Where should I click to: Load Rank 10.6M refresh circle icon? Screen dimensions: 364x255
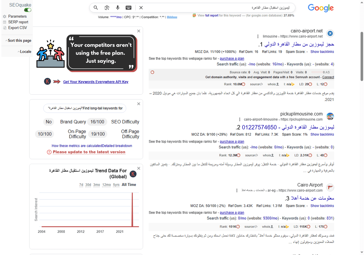[x=243, y=84]
